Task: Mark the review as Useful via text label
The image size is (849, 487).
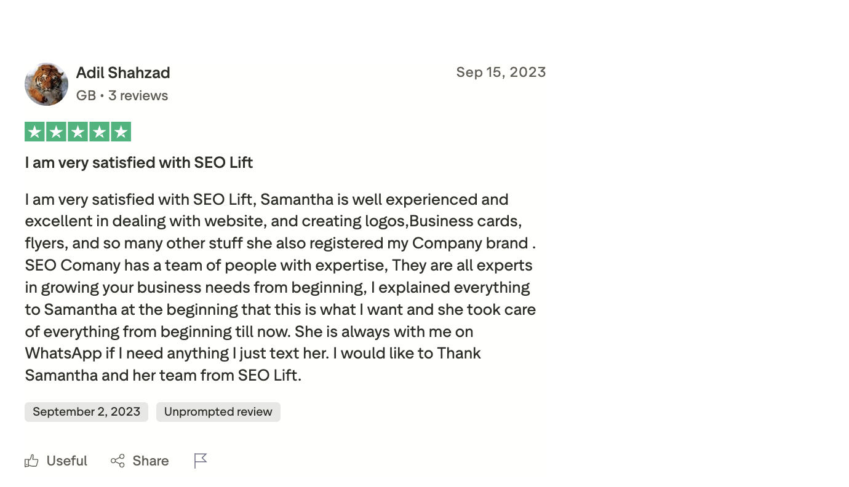Action: pos(67,461)
